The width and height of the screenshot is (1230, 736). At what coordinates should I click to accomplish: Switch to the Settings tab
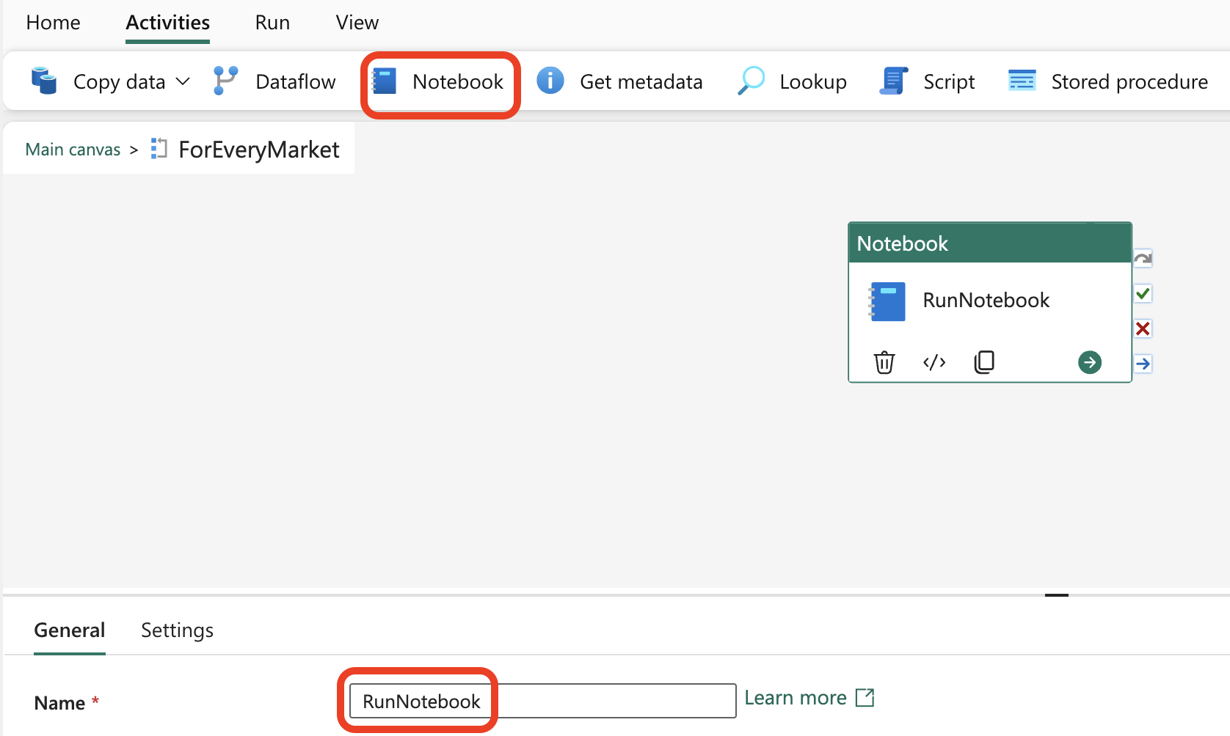[177, 630]
